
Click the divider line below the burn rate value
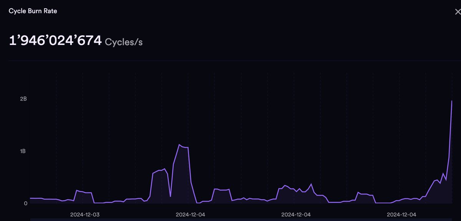point(230,60)
